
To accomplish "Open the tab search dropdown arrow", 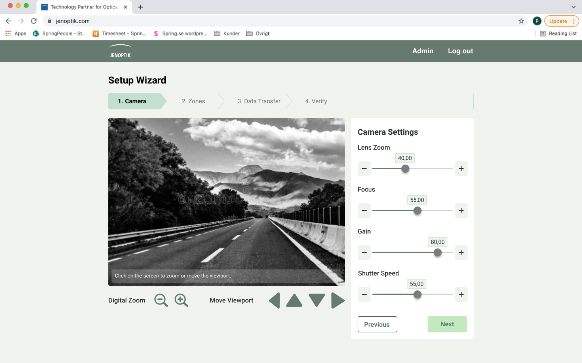I will pyautogui.click(x=574, y=7).
